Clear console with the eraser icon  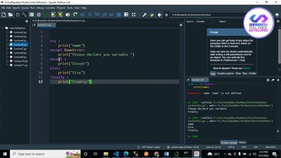273,80
